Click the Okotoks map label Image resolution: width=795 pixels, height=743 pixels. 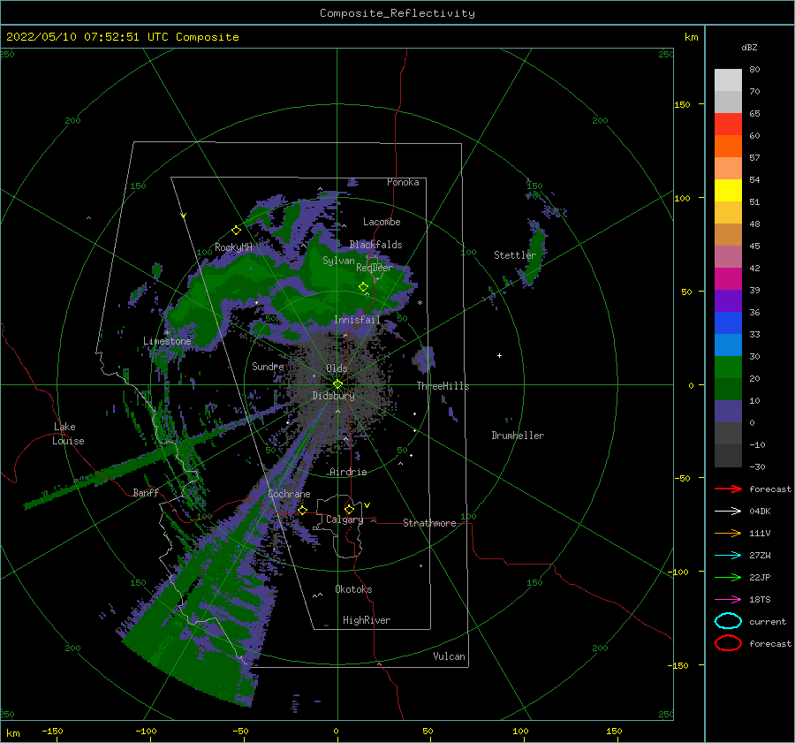[x=353, y=589]
